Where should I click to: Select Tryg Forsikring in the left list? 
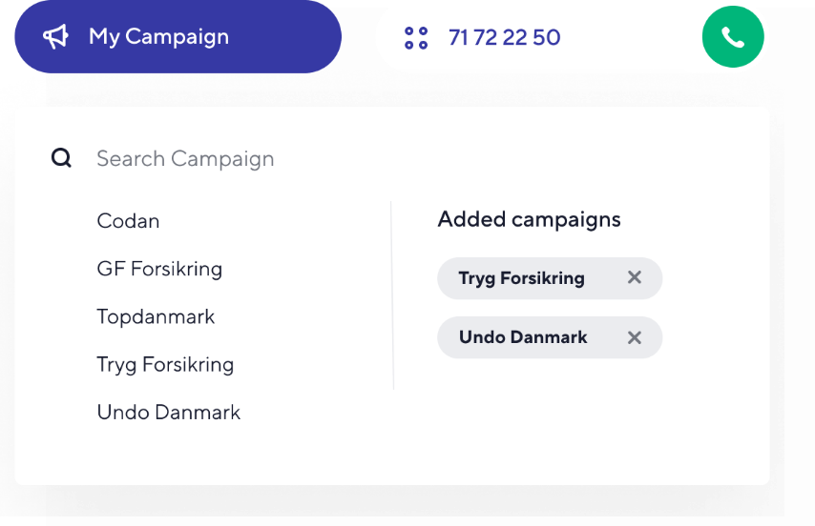click(165, 365)
